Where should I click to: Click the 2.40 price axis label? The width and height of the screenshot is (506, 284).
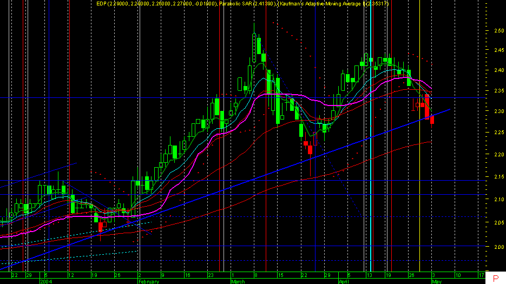click(499, 70)
